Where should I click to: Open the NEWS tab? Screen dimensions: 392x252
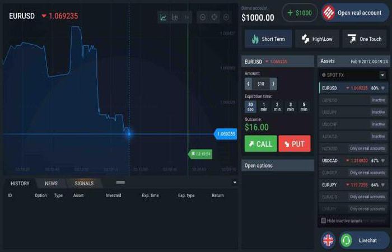[x=52, y=183]
